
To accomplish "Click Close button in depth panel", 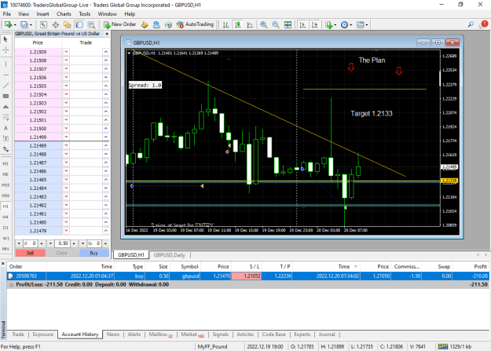I will click(x=62, y=253).
